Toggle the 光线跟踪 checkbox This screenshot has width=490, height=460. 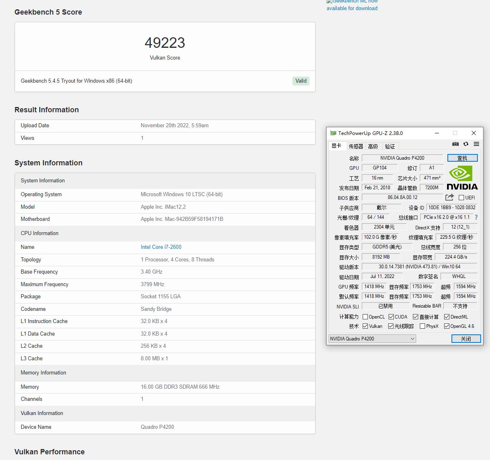click(x=391, y=326)
